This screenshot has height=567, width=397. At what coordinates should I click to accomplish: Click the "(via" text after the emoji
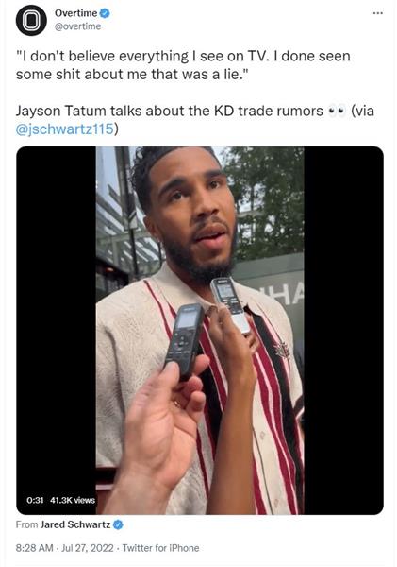pyautogui.click(x=362, y=111)
